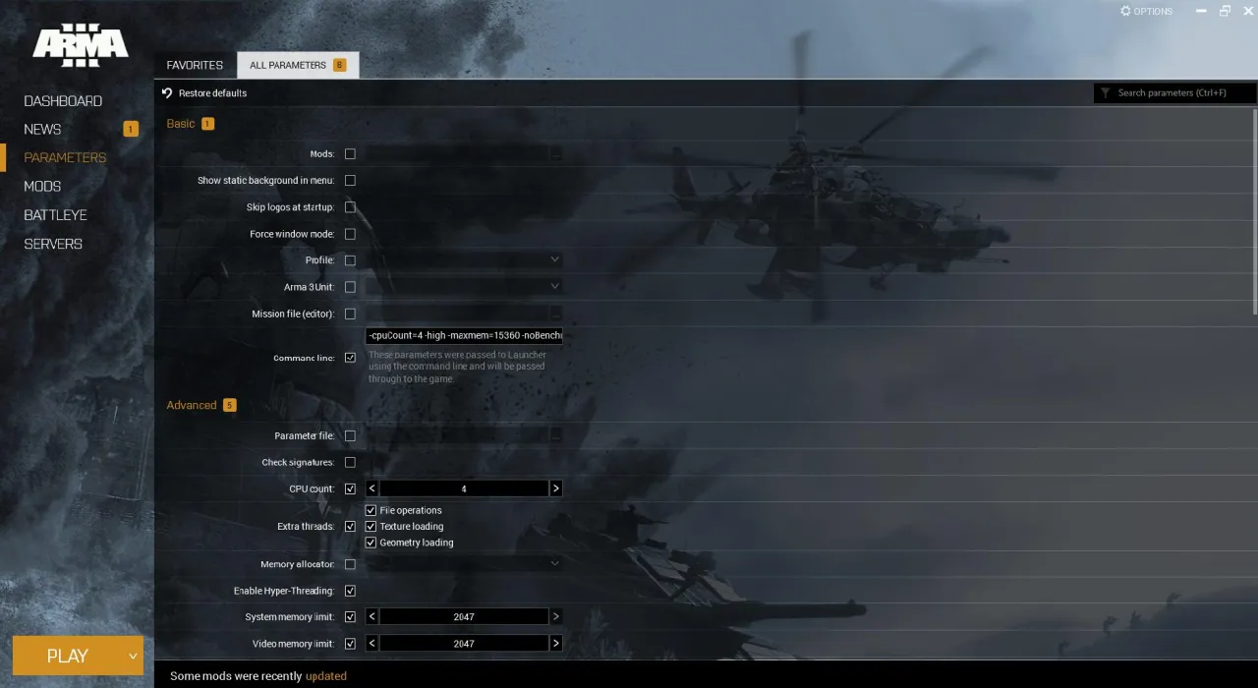1258x688 pixels.
Task: Open the Memory allocator dropdown
Action: 555,563
